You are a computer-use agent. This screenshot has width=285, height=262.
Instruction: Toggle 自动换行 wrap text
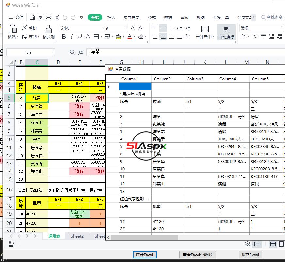[x=226, y=32]
